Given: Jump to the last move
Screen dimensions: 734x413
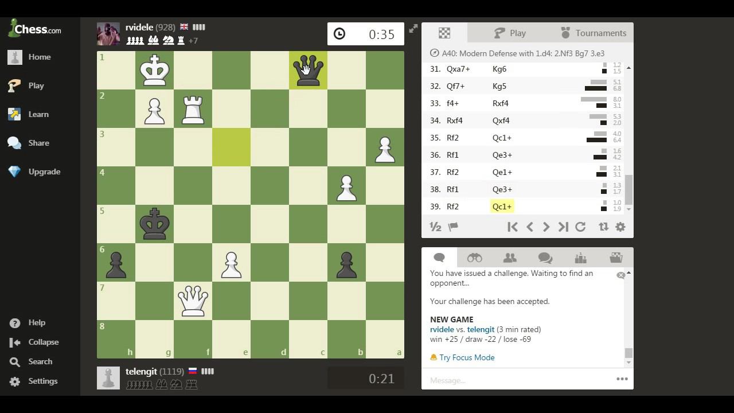Looking at the screenshot, I should pyautogui.click(x=563, y=227).
